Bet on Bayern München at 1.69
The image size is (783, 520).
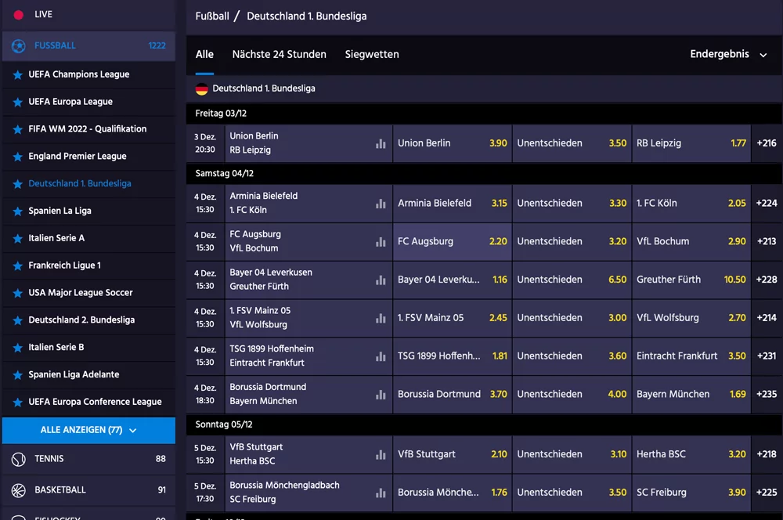point(691,394)
